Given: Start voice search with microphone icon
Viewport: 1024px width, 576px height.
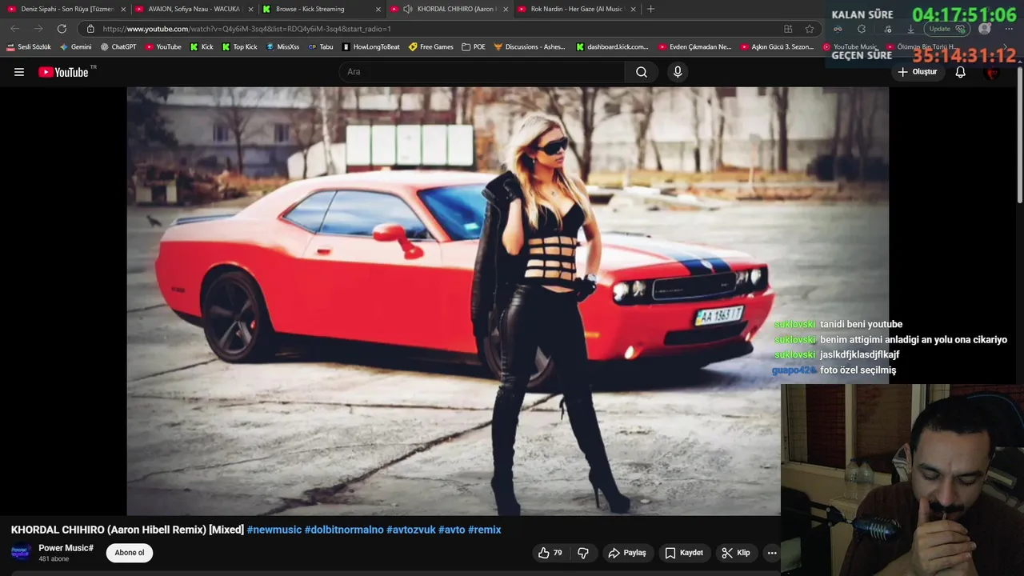Looking at the screenshot, I should point(678,72).
